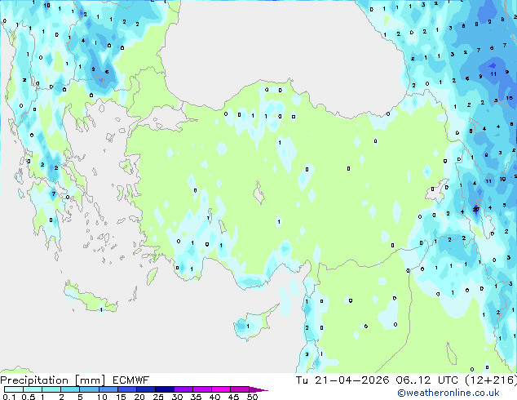Click the "15" value at right edge
This screenshot has height=400, width=517.
point(509,98)
